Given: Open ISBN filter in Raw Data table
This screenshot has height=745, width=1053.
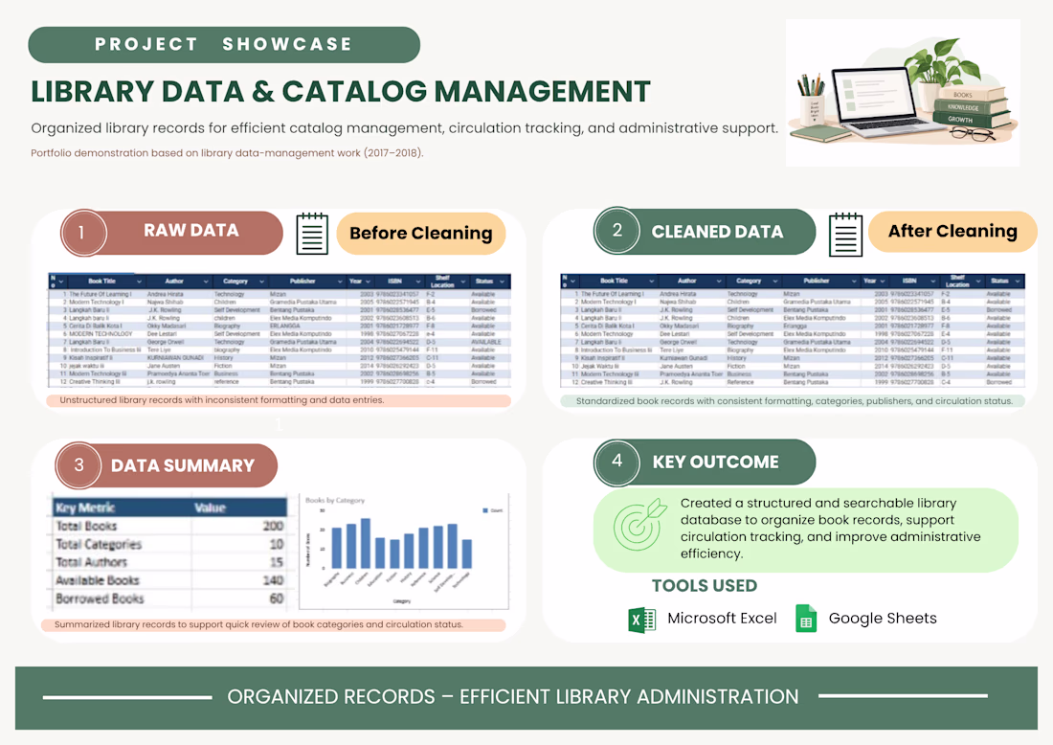Looking at the screenshot, I should [417, 282].
